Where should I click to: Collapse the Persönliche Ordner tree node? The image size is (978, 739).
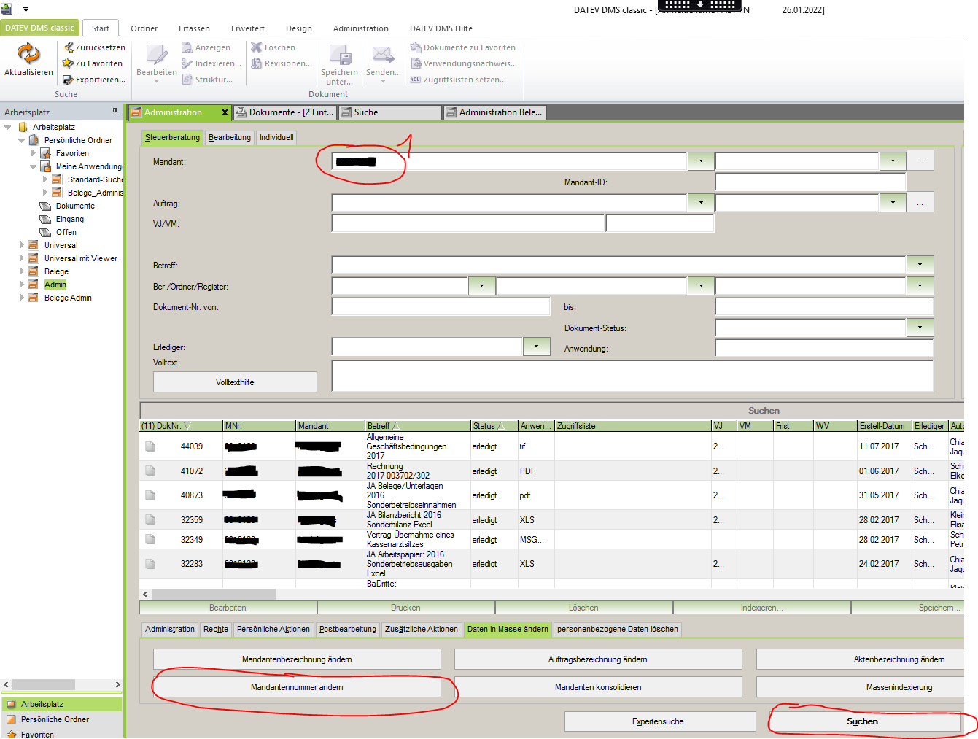(22, 140)
